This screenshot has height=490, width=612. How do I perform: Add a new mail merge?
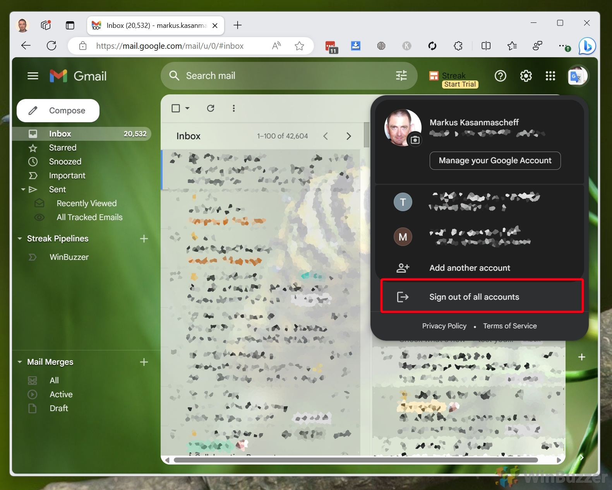144,362
